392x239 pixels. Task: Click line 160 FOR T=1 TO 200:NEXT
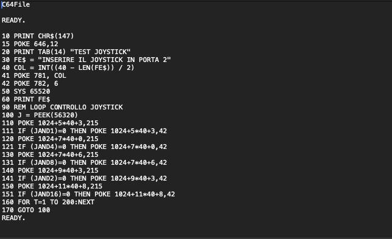[x=48, y=203]
